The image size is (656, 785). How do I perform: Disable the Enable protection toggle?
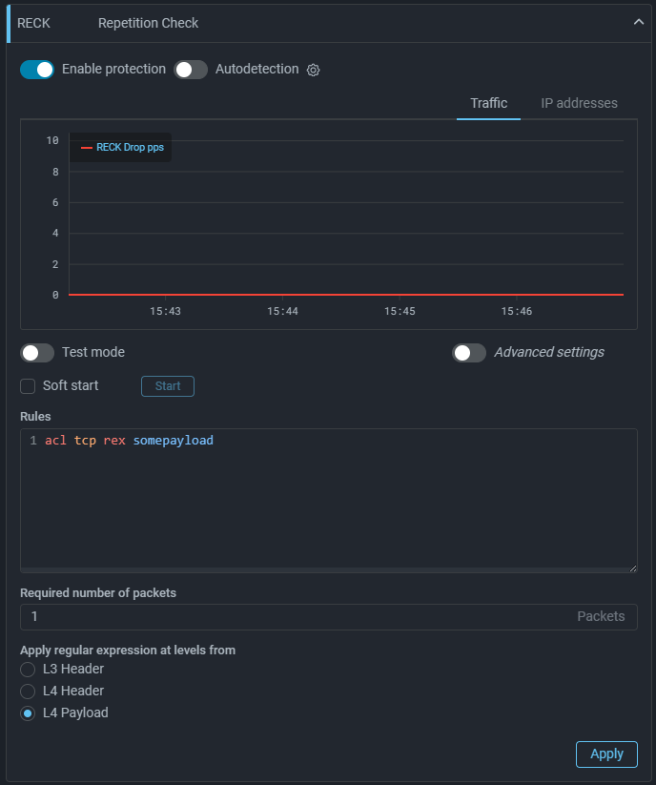[x=38, y=70]
